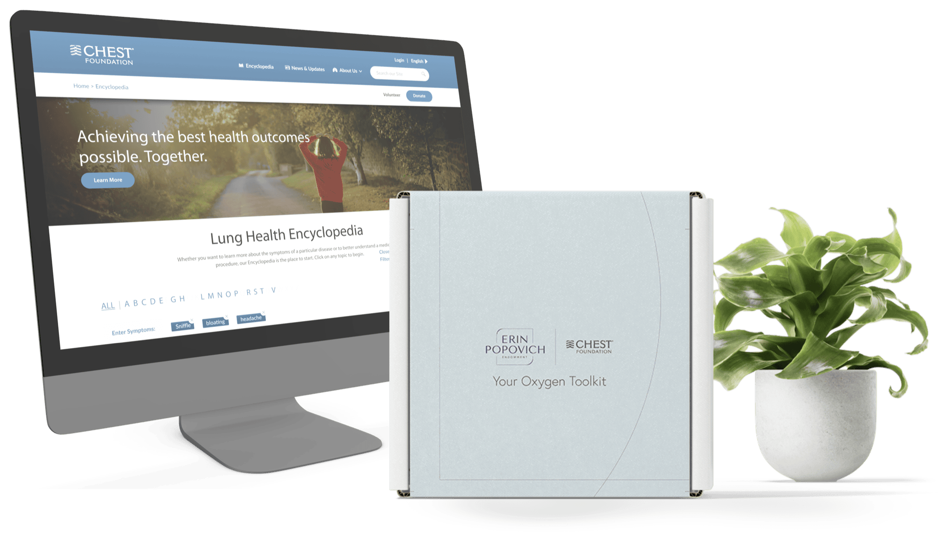This screenshot has width=938, height=540.
Task: Click the News & Updates navigation icon
Action: (x=299, y=67)
